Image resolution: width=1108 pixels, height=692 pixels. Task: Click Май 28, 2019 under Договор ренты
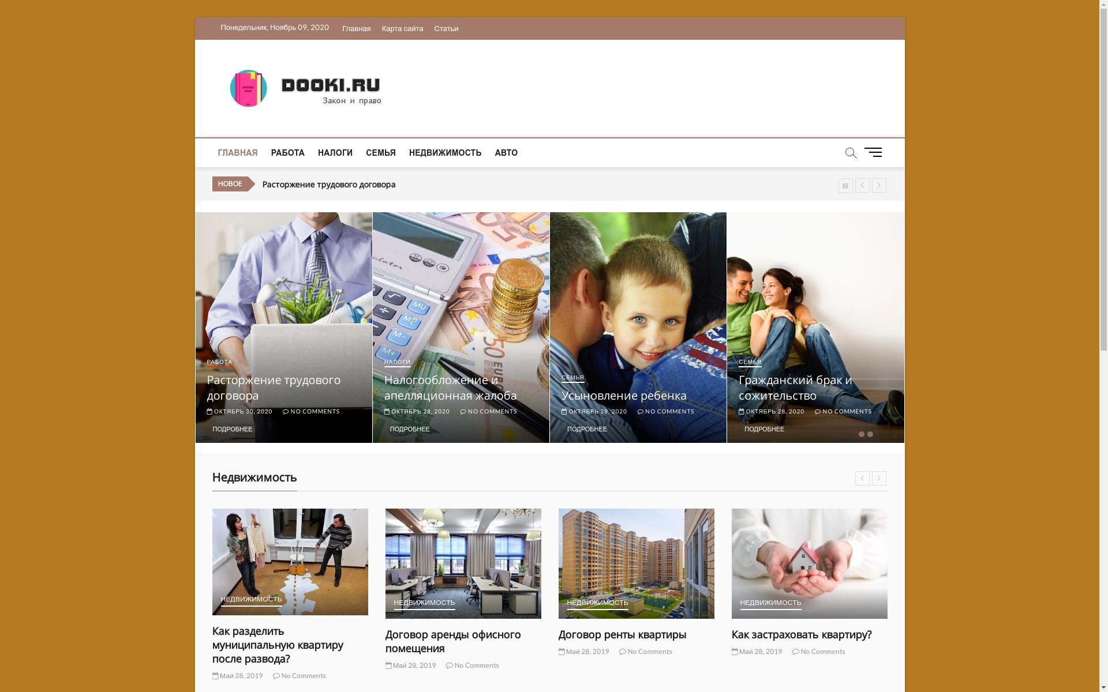tap(584, 652)
